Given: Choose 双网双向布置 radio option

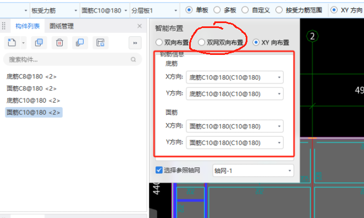Looking at the screenshot, I should click(201, 42).
